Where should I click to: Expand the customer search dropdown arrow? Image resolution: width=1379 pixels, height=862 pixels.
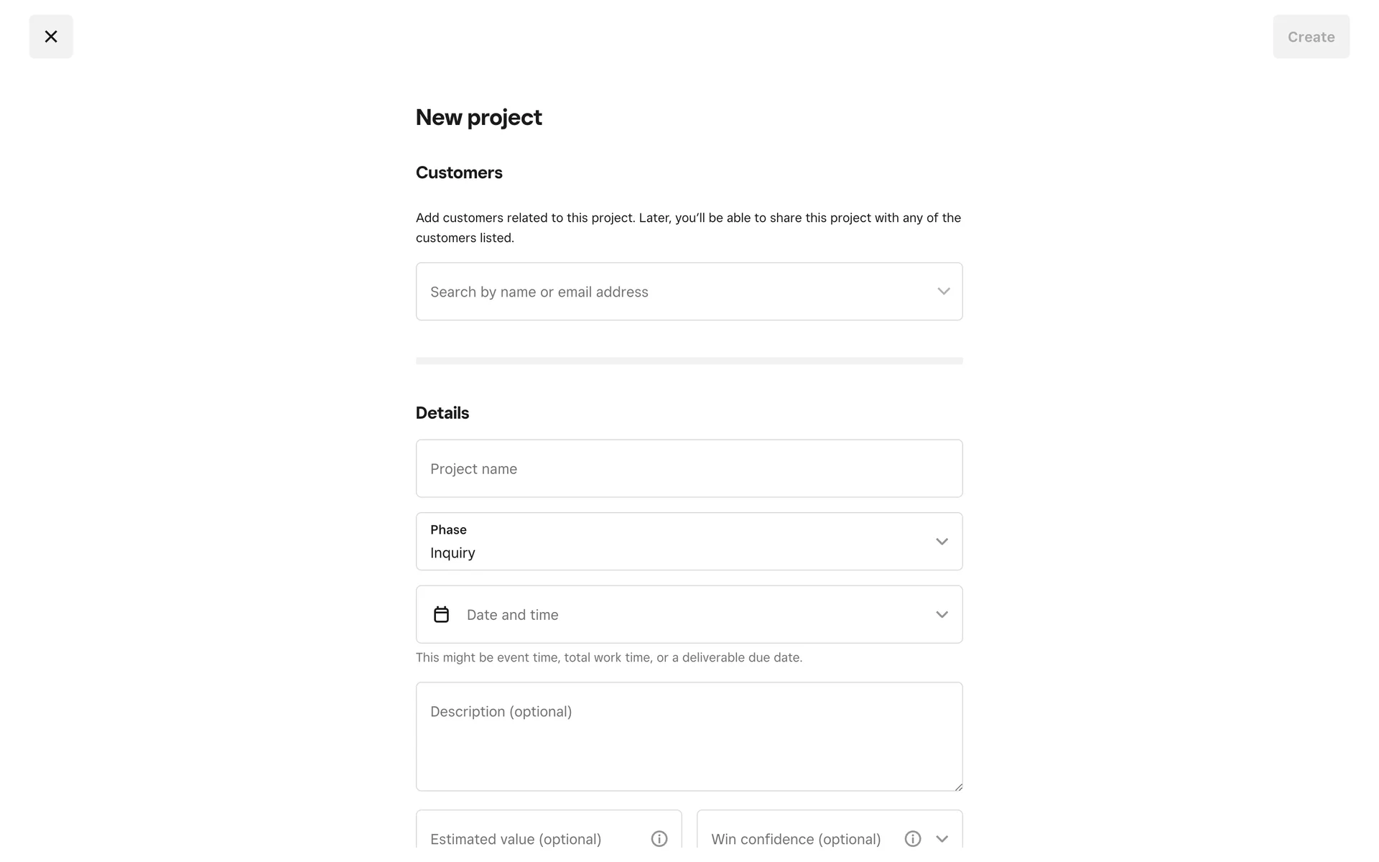943,292
